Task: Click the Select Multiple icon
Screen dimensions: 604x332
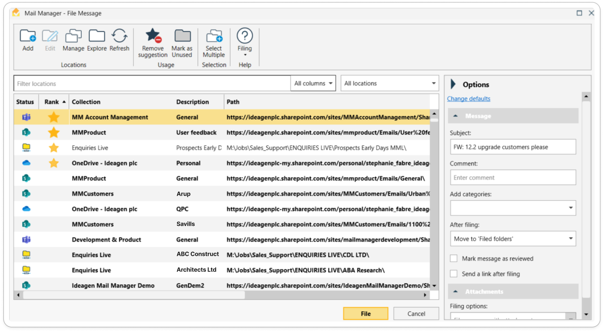Action: 214,36
